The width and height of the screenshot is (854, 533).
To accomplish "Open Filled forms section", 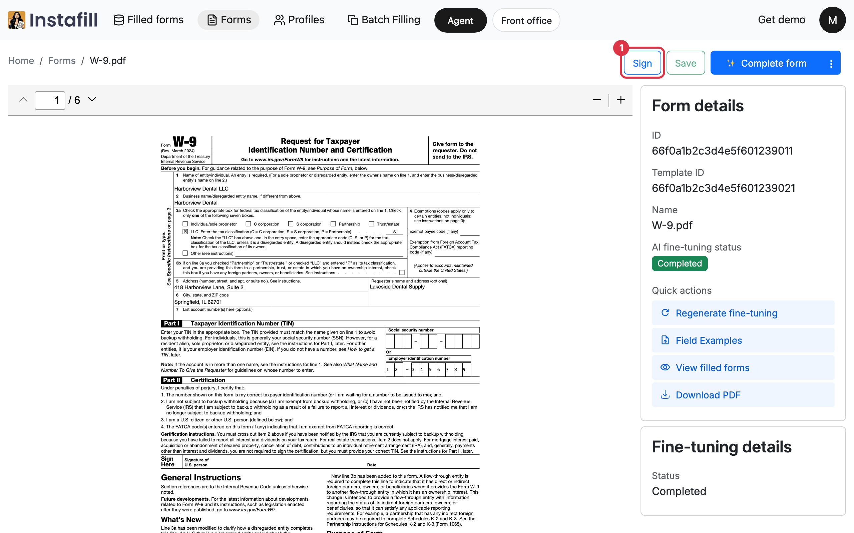I will click(148, 20).
